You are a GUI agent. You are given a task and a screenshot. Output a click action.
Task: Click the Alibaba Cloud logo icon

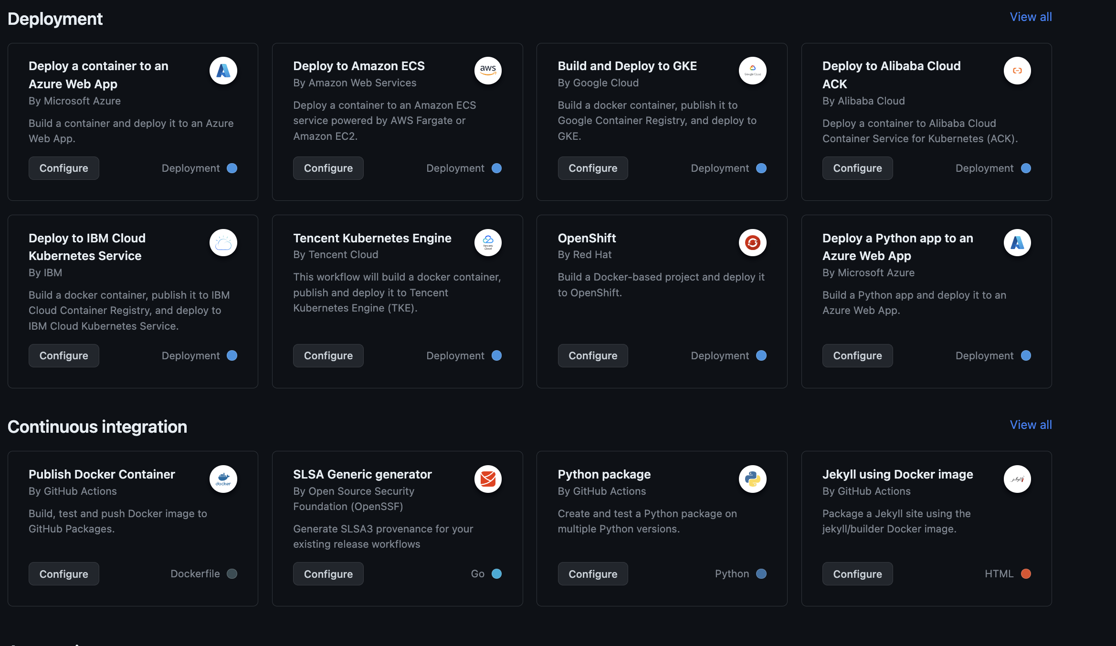(x=1017, y=71)
